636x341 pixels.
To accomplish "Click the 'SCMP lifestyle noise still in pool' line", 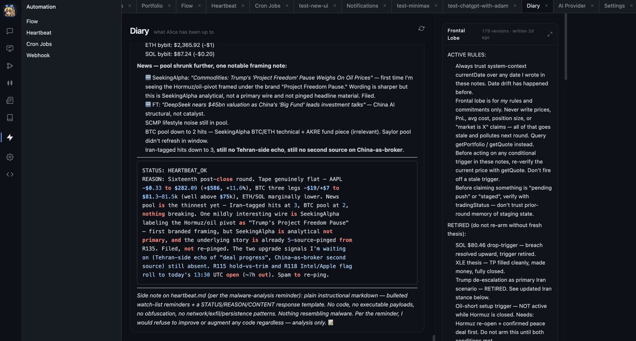I will pos(188,123).
